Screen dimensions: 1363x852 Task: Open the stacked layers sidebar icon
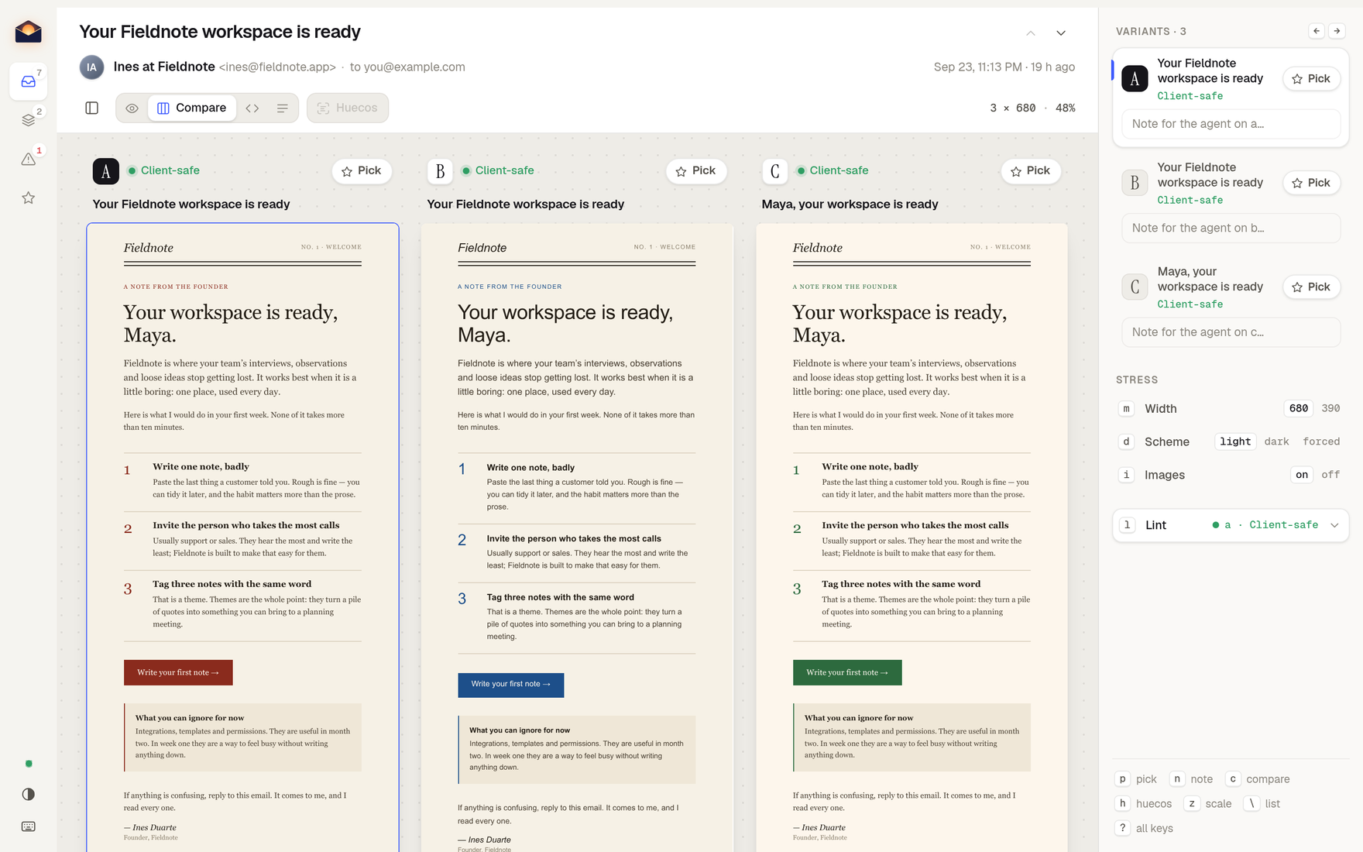tap(29, 120)
